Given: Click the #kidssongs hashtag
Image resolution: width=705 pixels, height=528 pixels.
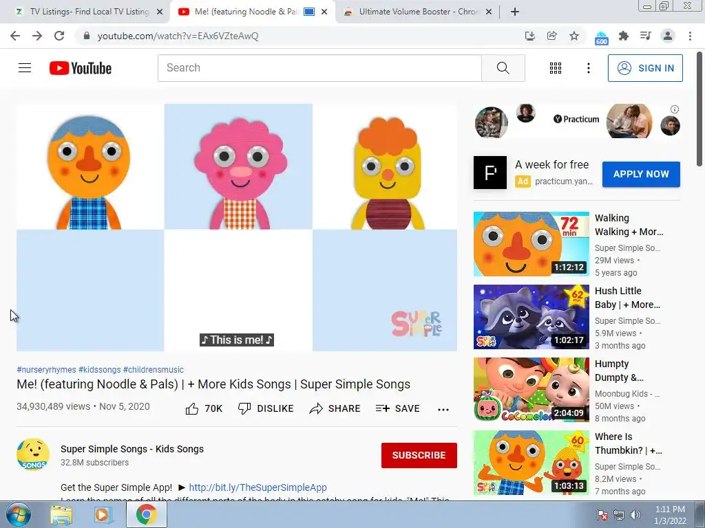Looking at the screenshot, I should coord(100,369).
